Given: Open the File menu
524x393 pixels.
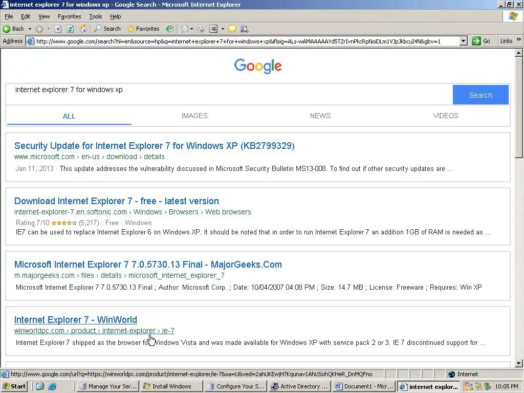Looking at the screenshot, I should coord(9,16).
